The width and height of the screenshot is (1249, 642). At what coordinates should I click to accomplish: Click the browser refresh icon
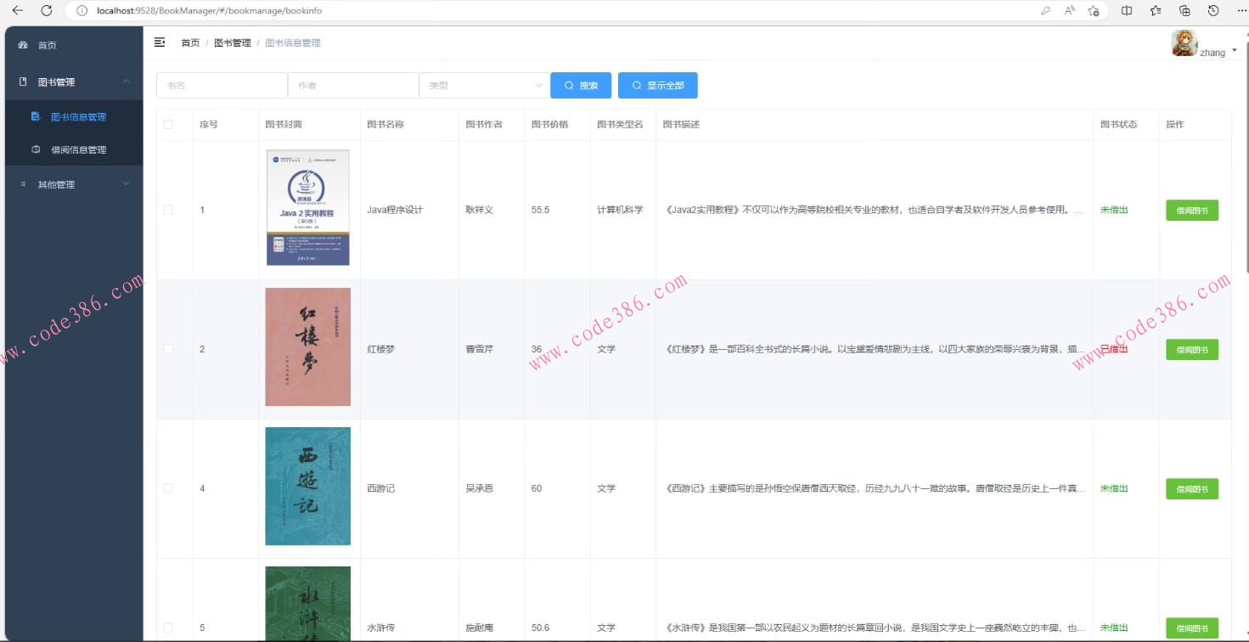[47, 10]
